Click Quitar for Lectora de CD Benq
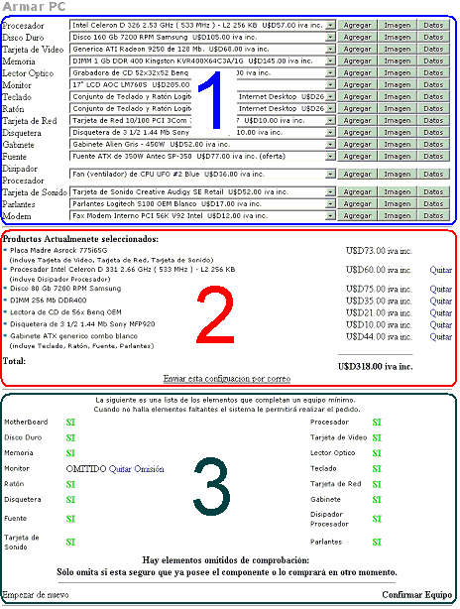This screenshot has height=609, width=460. click(x=440, y=313)
